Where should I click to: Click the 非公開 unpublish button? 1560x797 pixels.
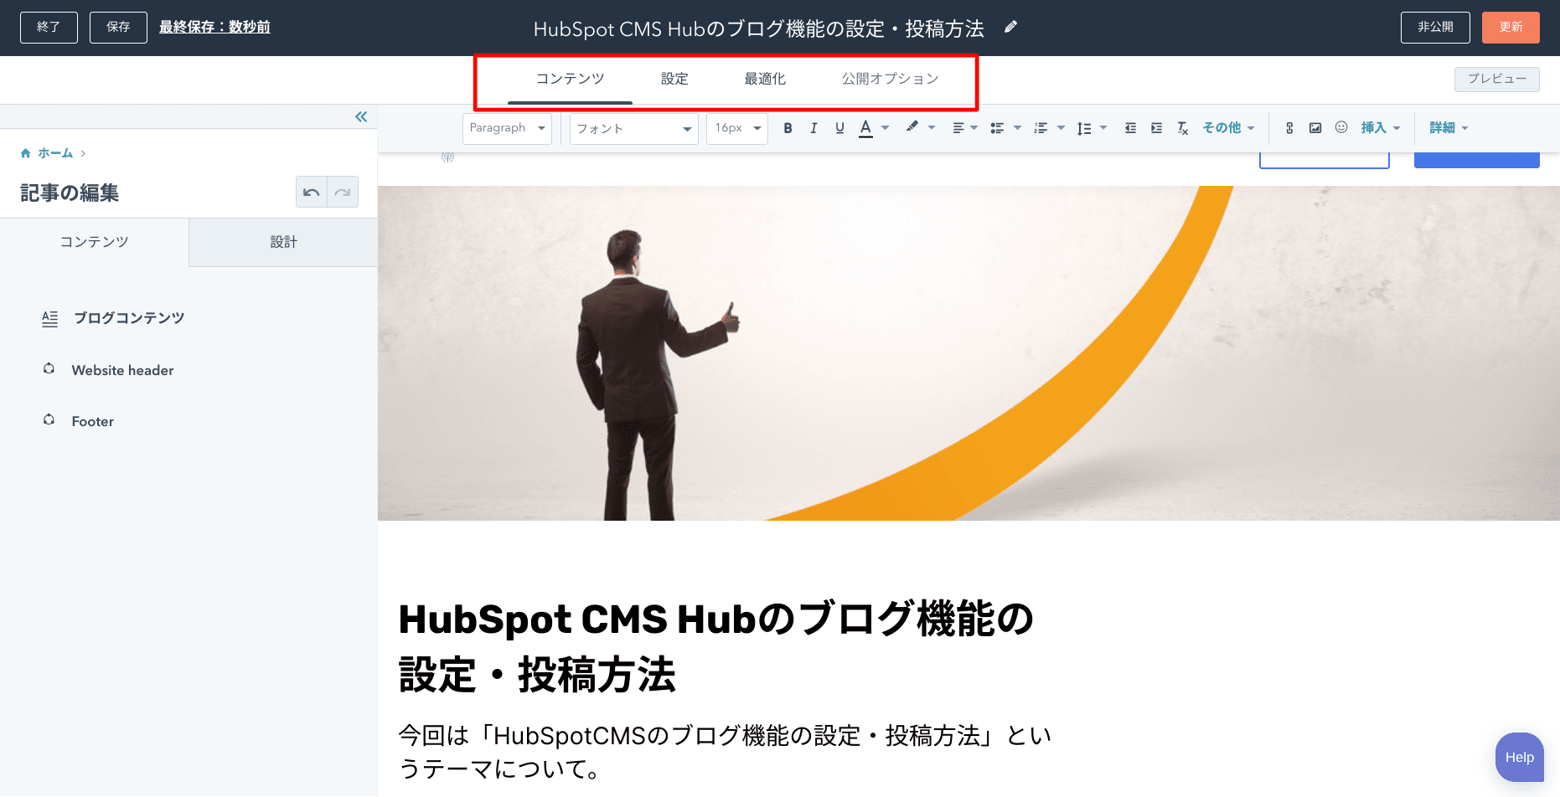1435,28
